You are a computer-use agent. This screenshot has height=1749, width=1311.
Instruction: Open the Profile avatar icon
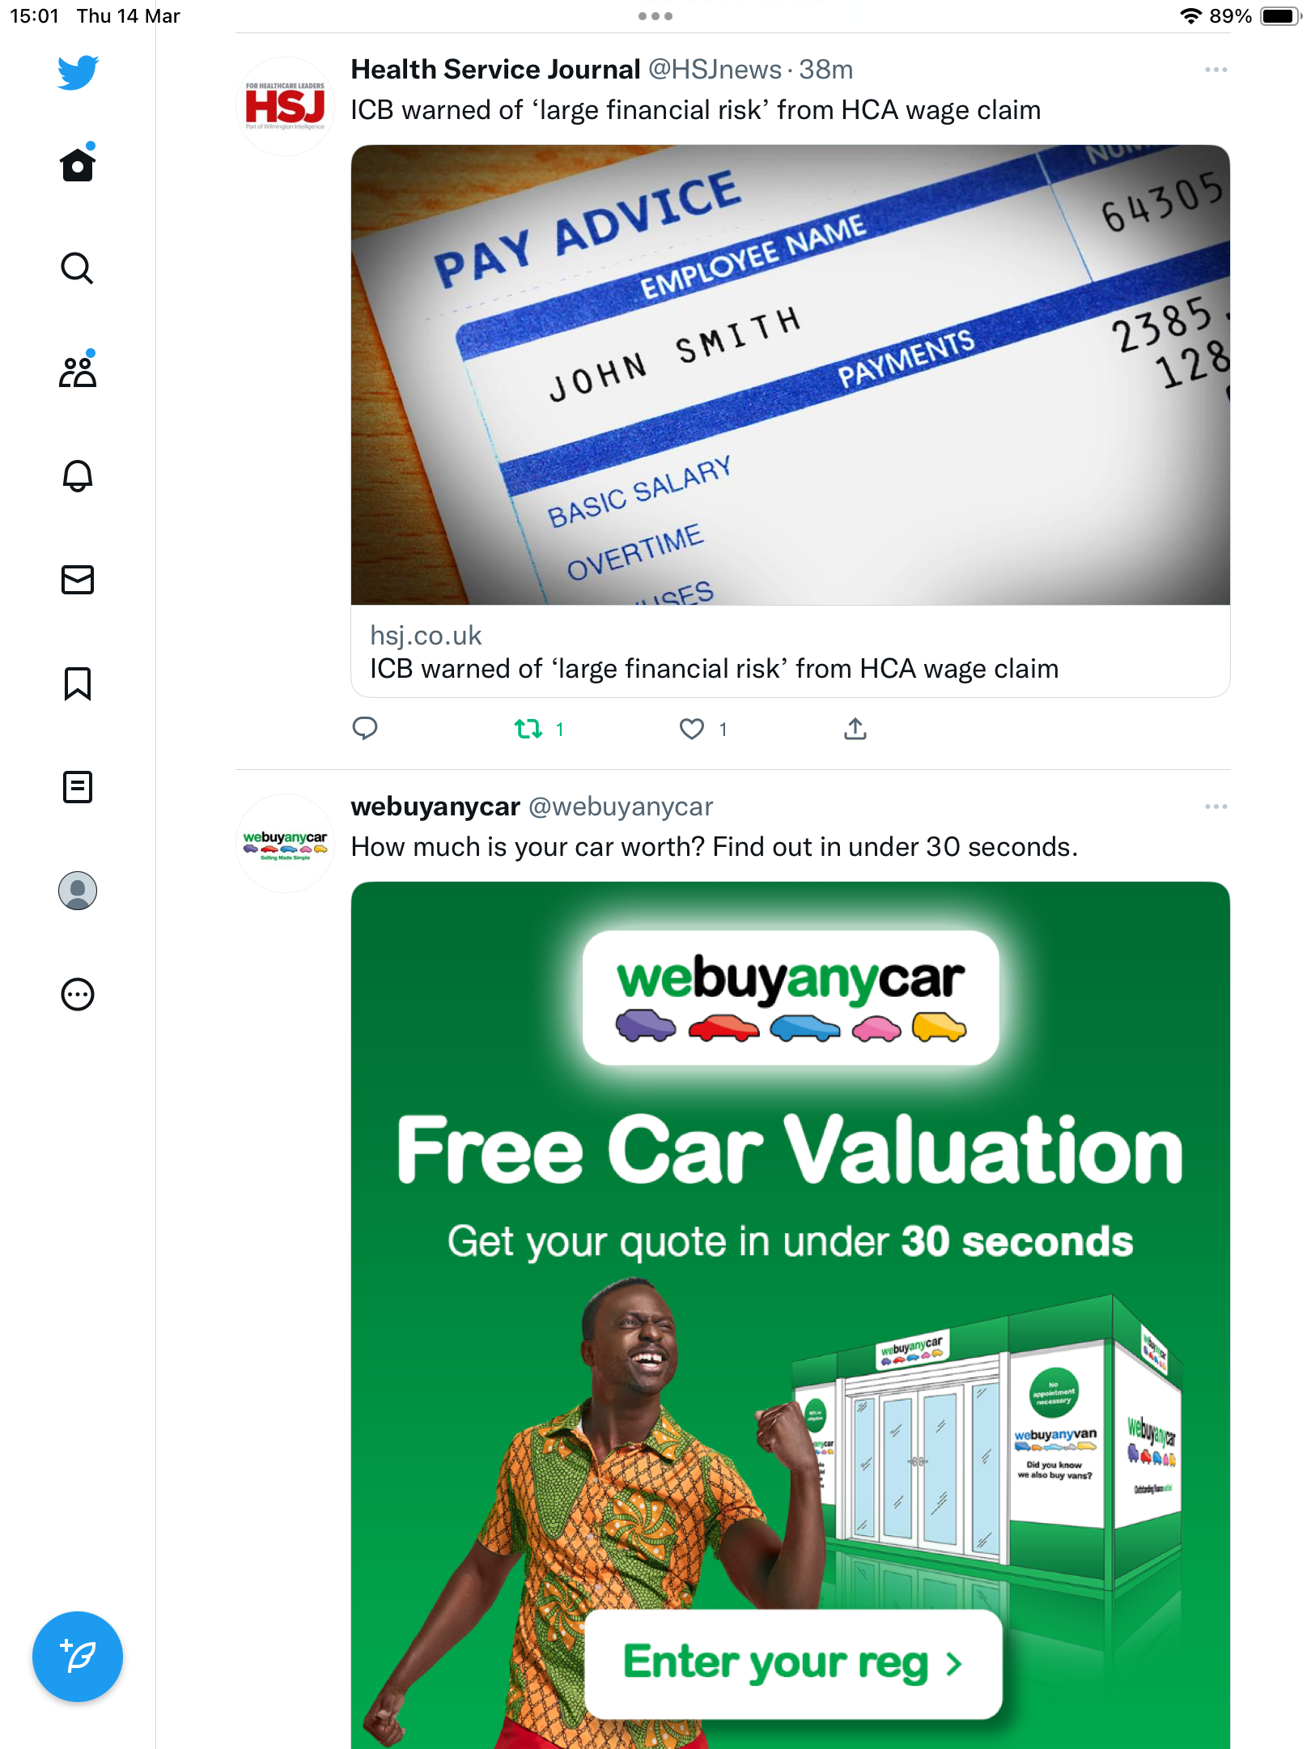click(x=78, y=891)
